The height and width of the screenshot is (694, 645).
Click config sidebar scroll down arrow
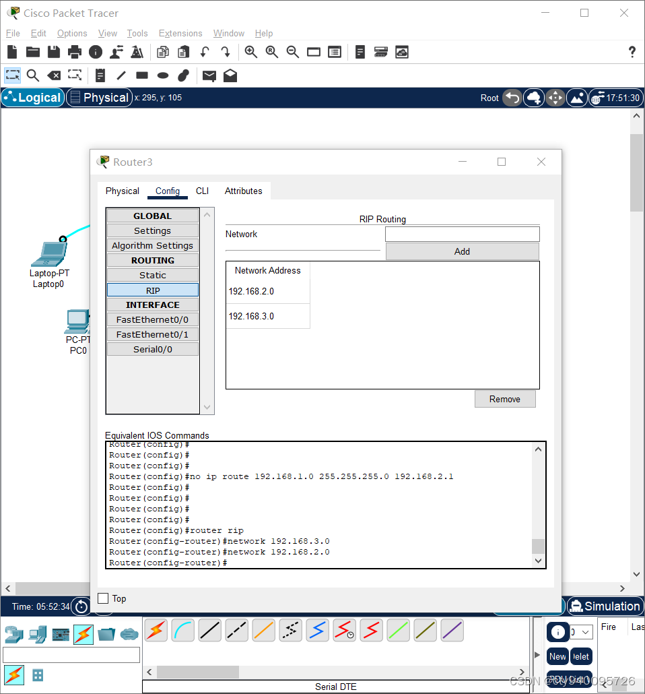point(207,407)
